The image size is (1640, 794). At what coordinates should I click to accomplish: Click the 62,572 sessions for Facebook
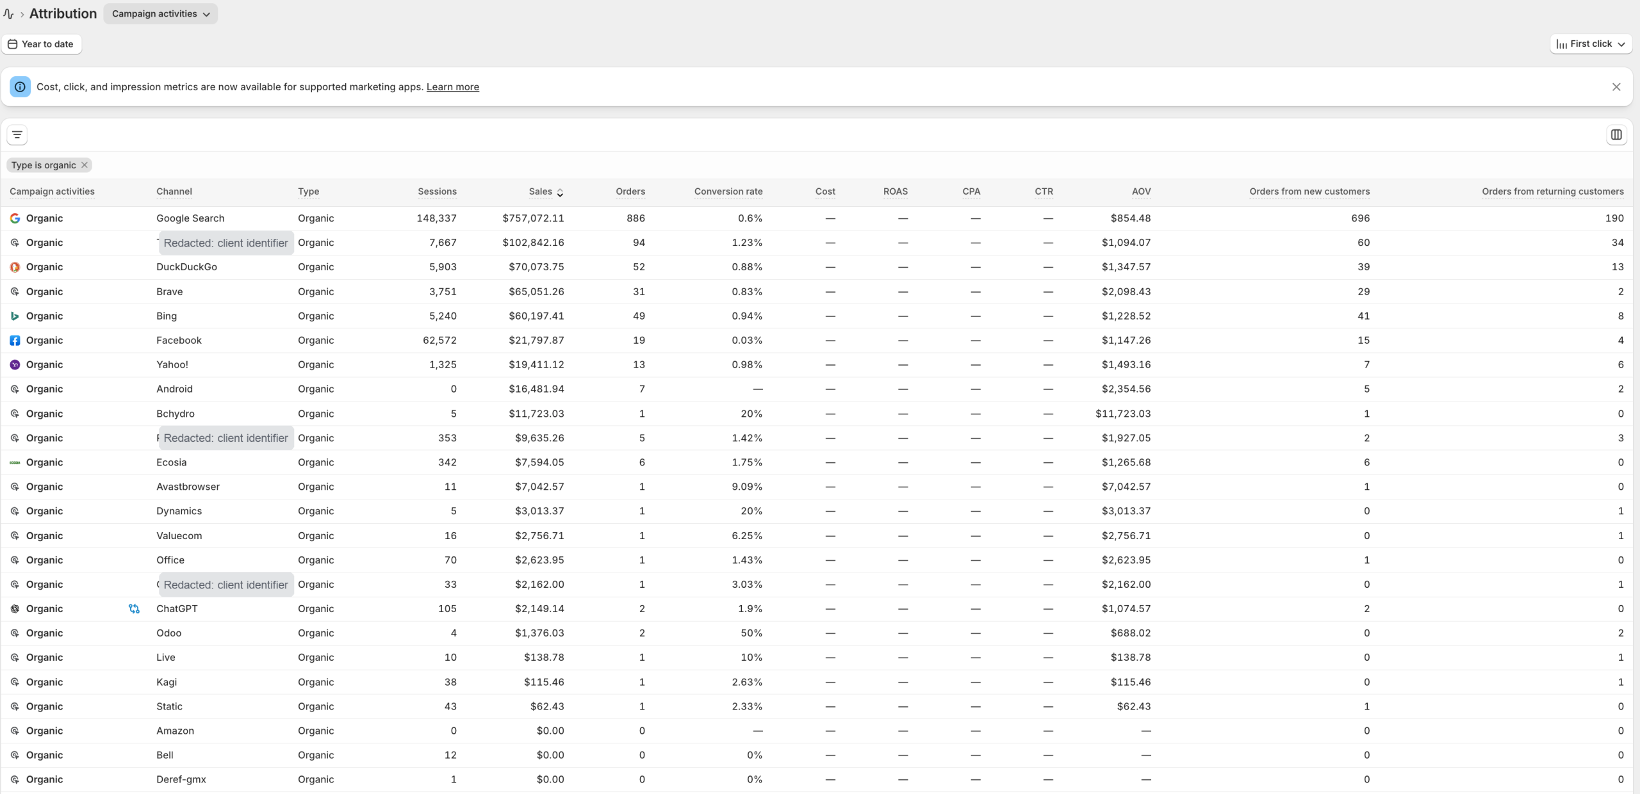tap(439, 341)
